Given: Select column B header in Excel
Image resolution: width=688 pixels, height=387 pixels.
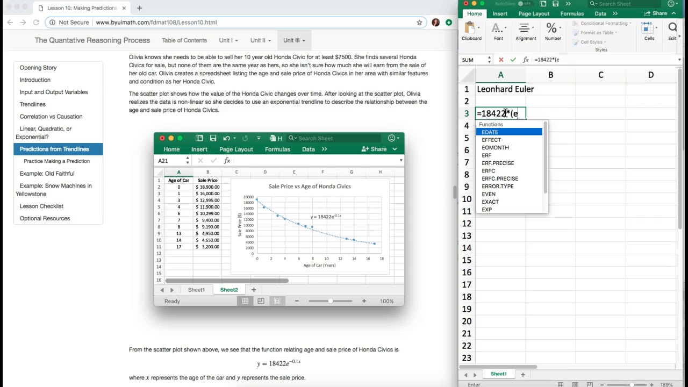Looking at the screenshot, I should pyautogui.click(x=550, y=75).
